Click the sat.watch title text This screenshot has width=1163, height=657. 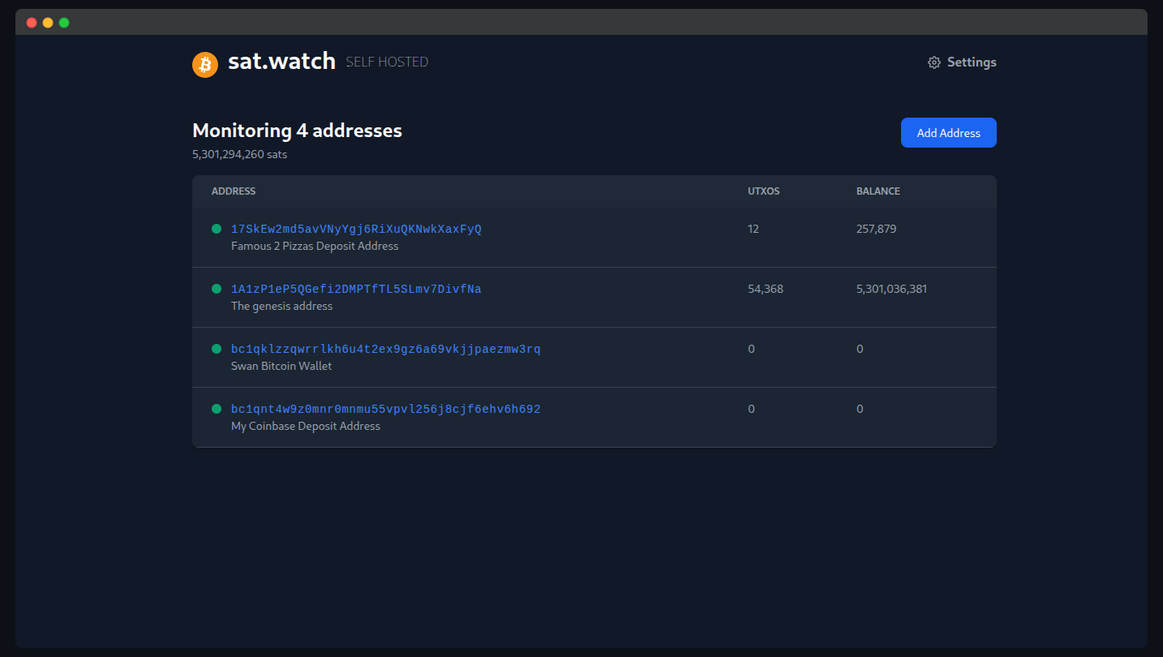(x=281, y=62)
